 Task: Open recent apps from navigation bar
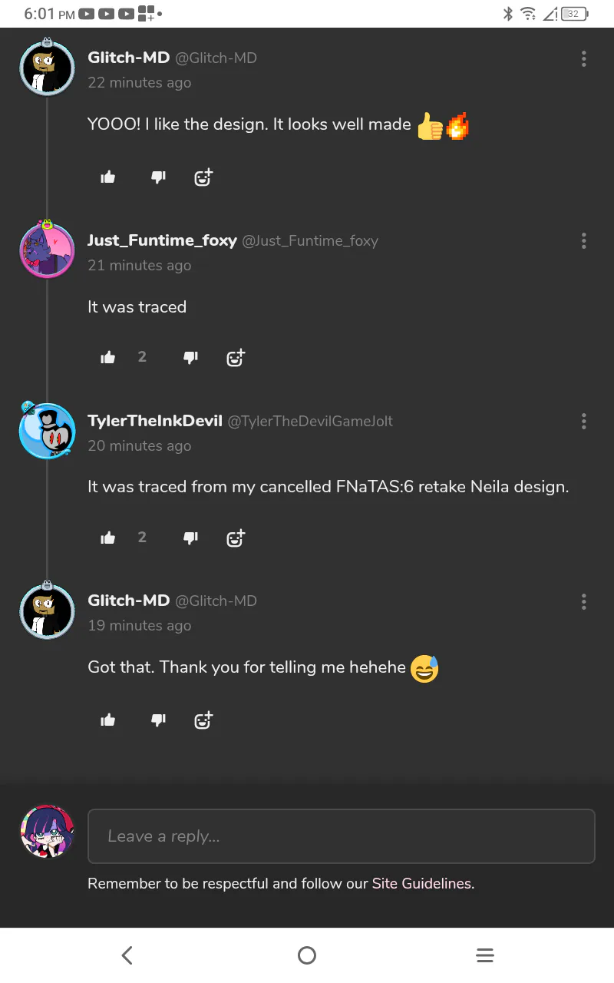[484, 955]
